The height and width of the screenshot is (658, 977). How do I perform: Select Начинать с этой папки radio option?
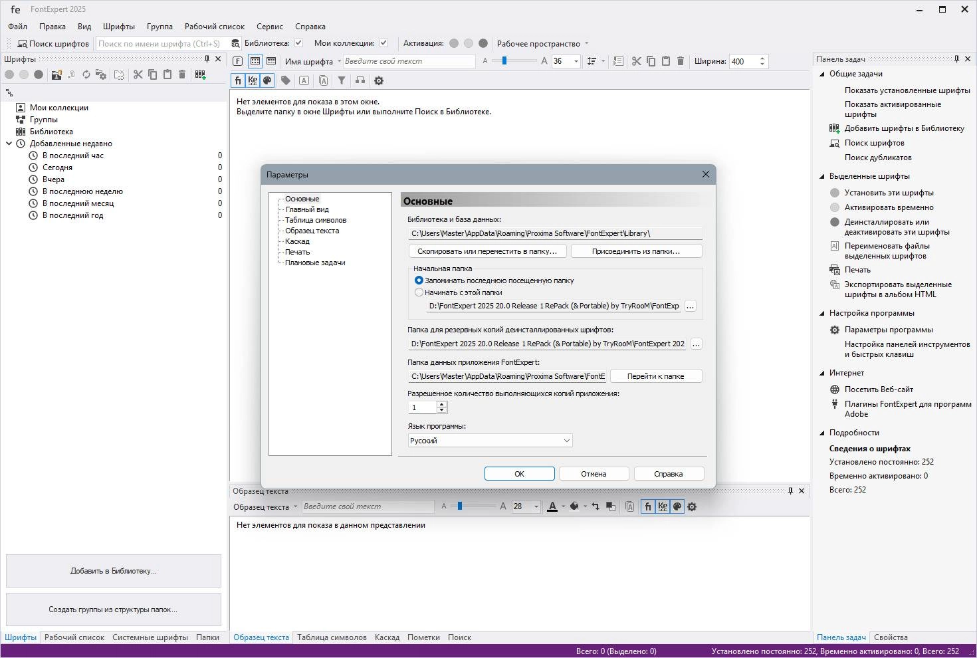tap(419, 292)
